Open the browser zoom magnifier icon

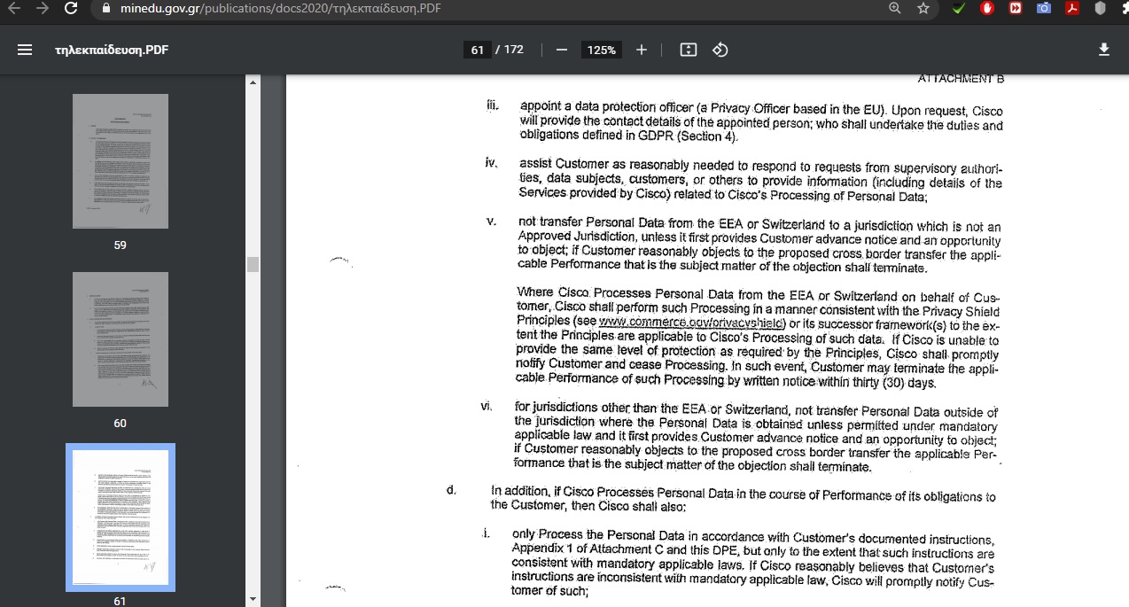tap(895, 8)
